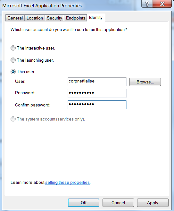Focus the User field containing corpnet\lalise
Viewport: 174px width, 211px height.
97,82
